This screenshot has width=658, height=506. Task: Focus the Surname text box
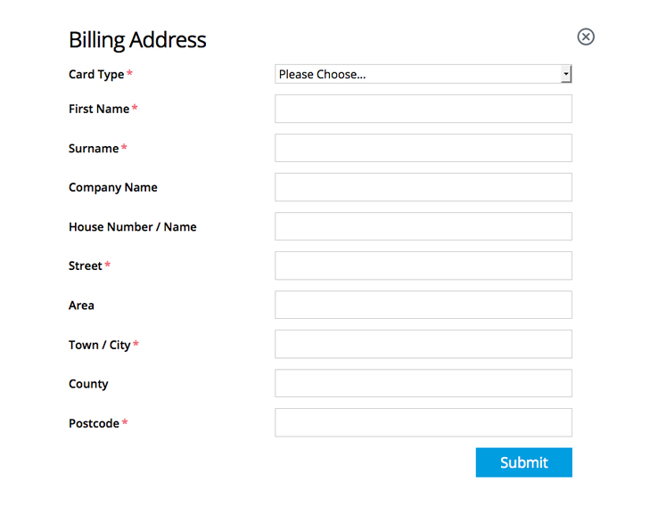coord(423,148)
